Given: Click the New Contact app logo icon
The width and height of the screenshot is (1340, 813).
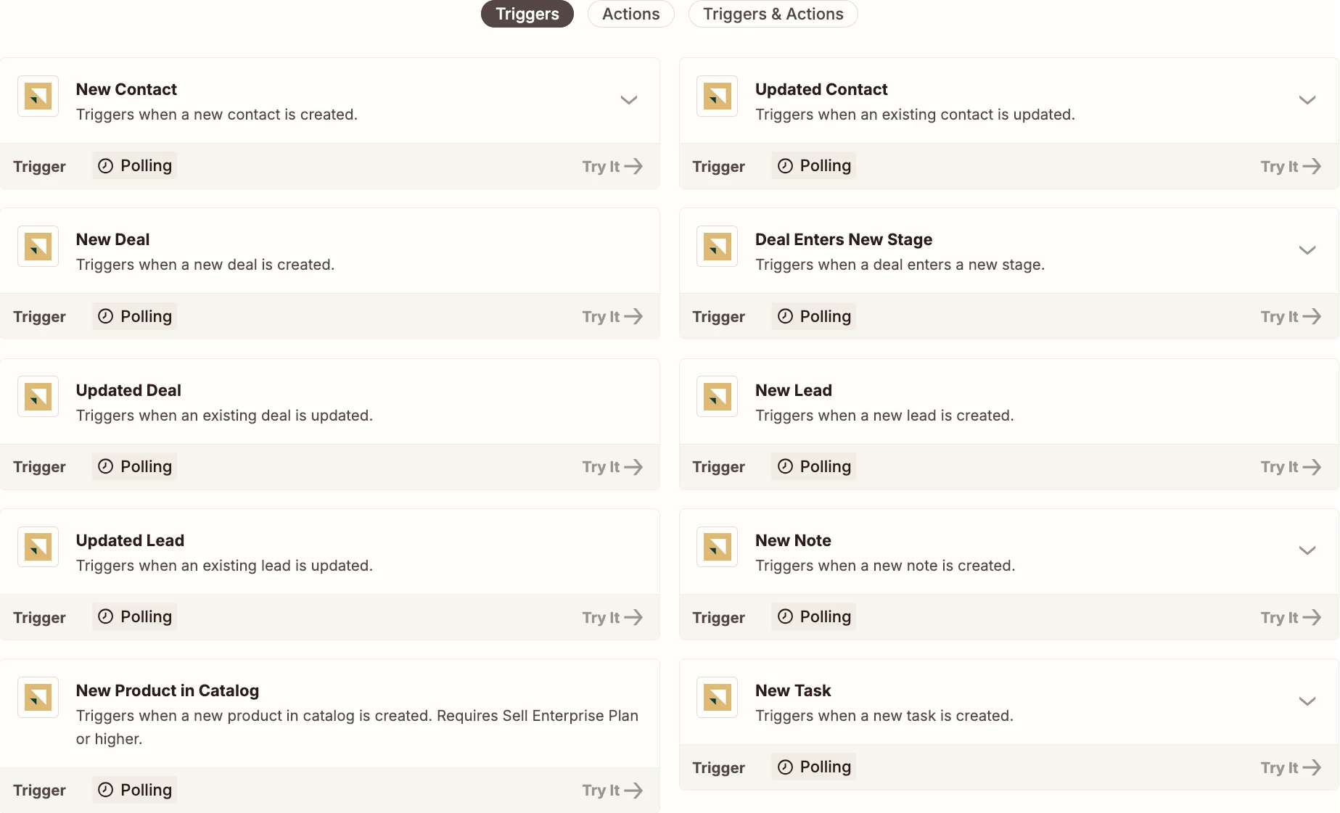Looking at the screenshot, I should [38, 96].
